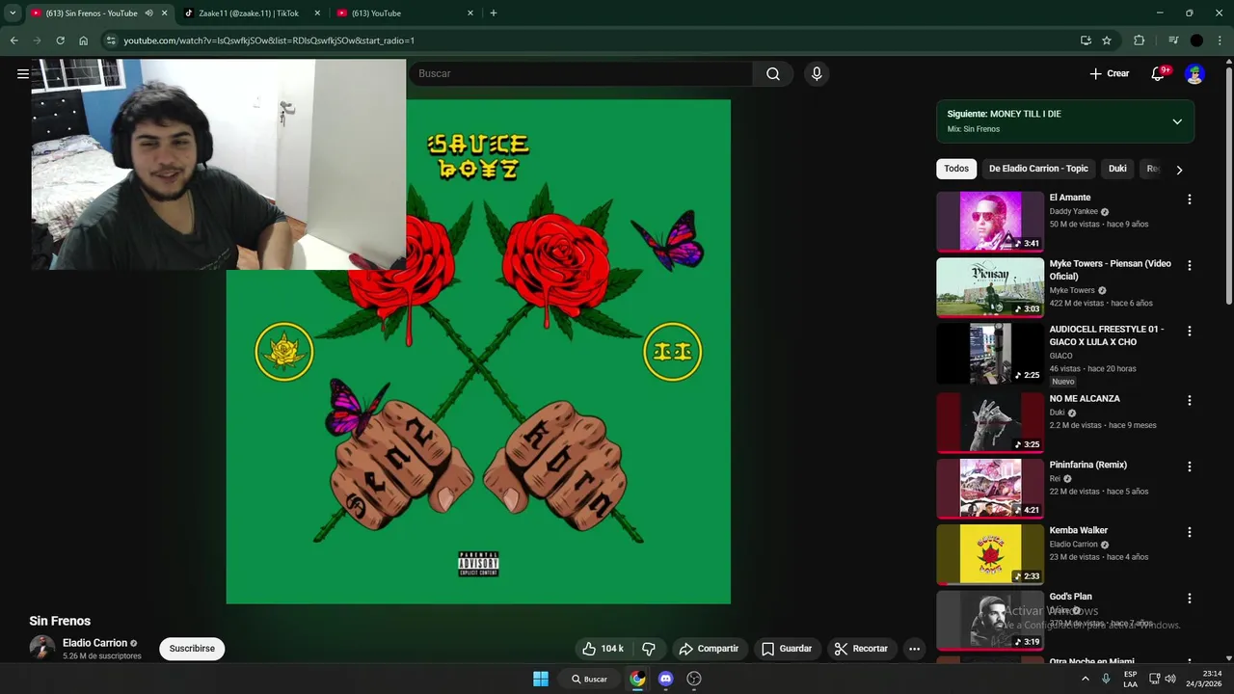The image size is (1234, 694).
Task: Close the Zaake11 TikTok tab
Action: pos(317,13)
